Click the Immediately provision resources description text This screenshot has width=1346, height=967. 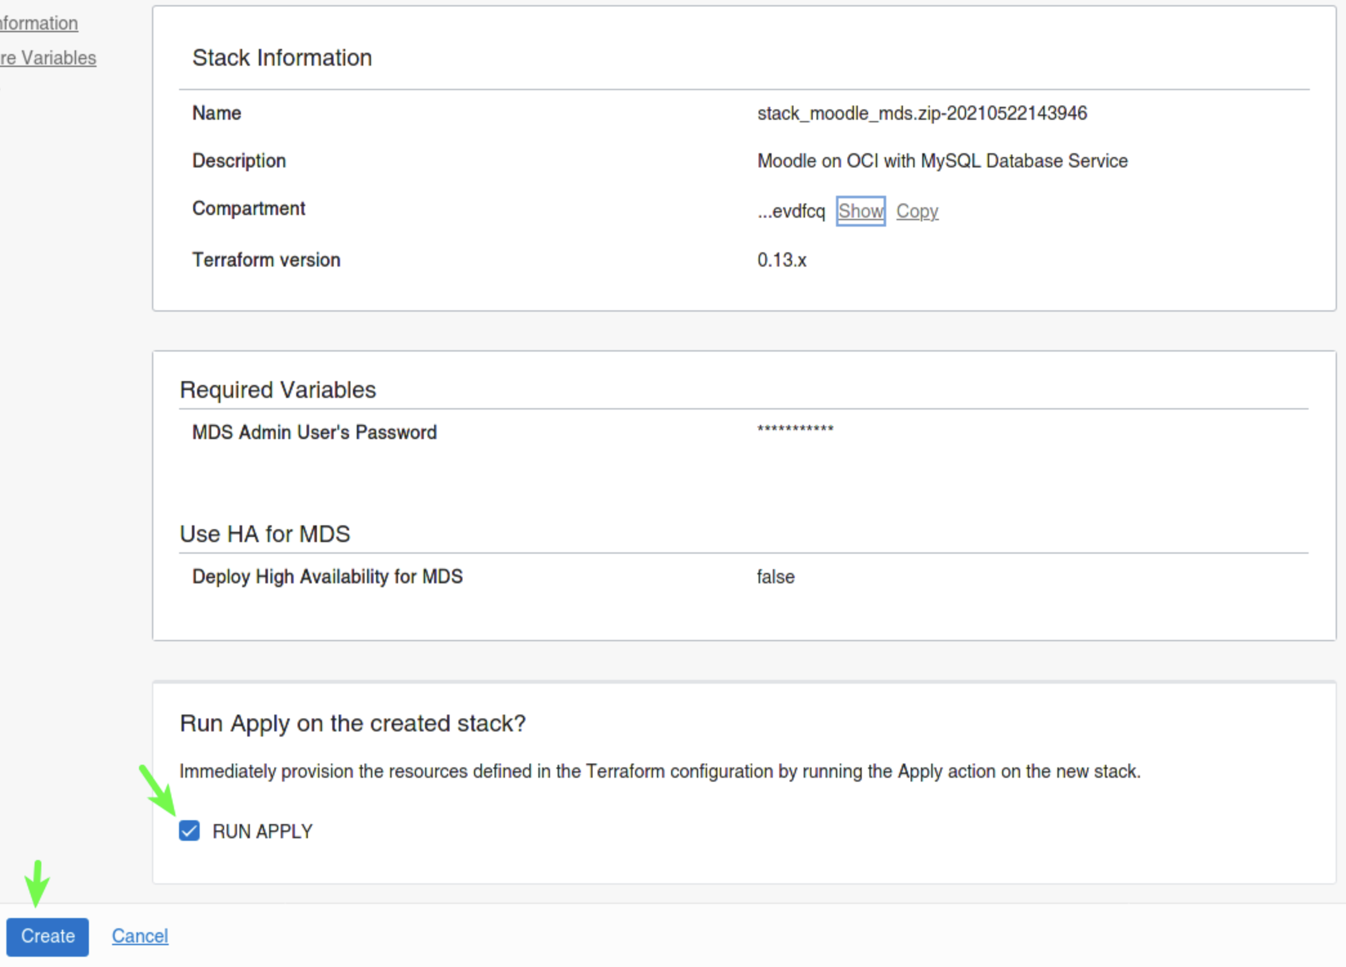point(659,771)
